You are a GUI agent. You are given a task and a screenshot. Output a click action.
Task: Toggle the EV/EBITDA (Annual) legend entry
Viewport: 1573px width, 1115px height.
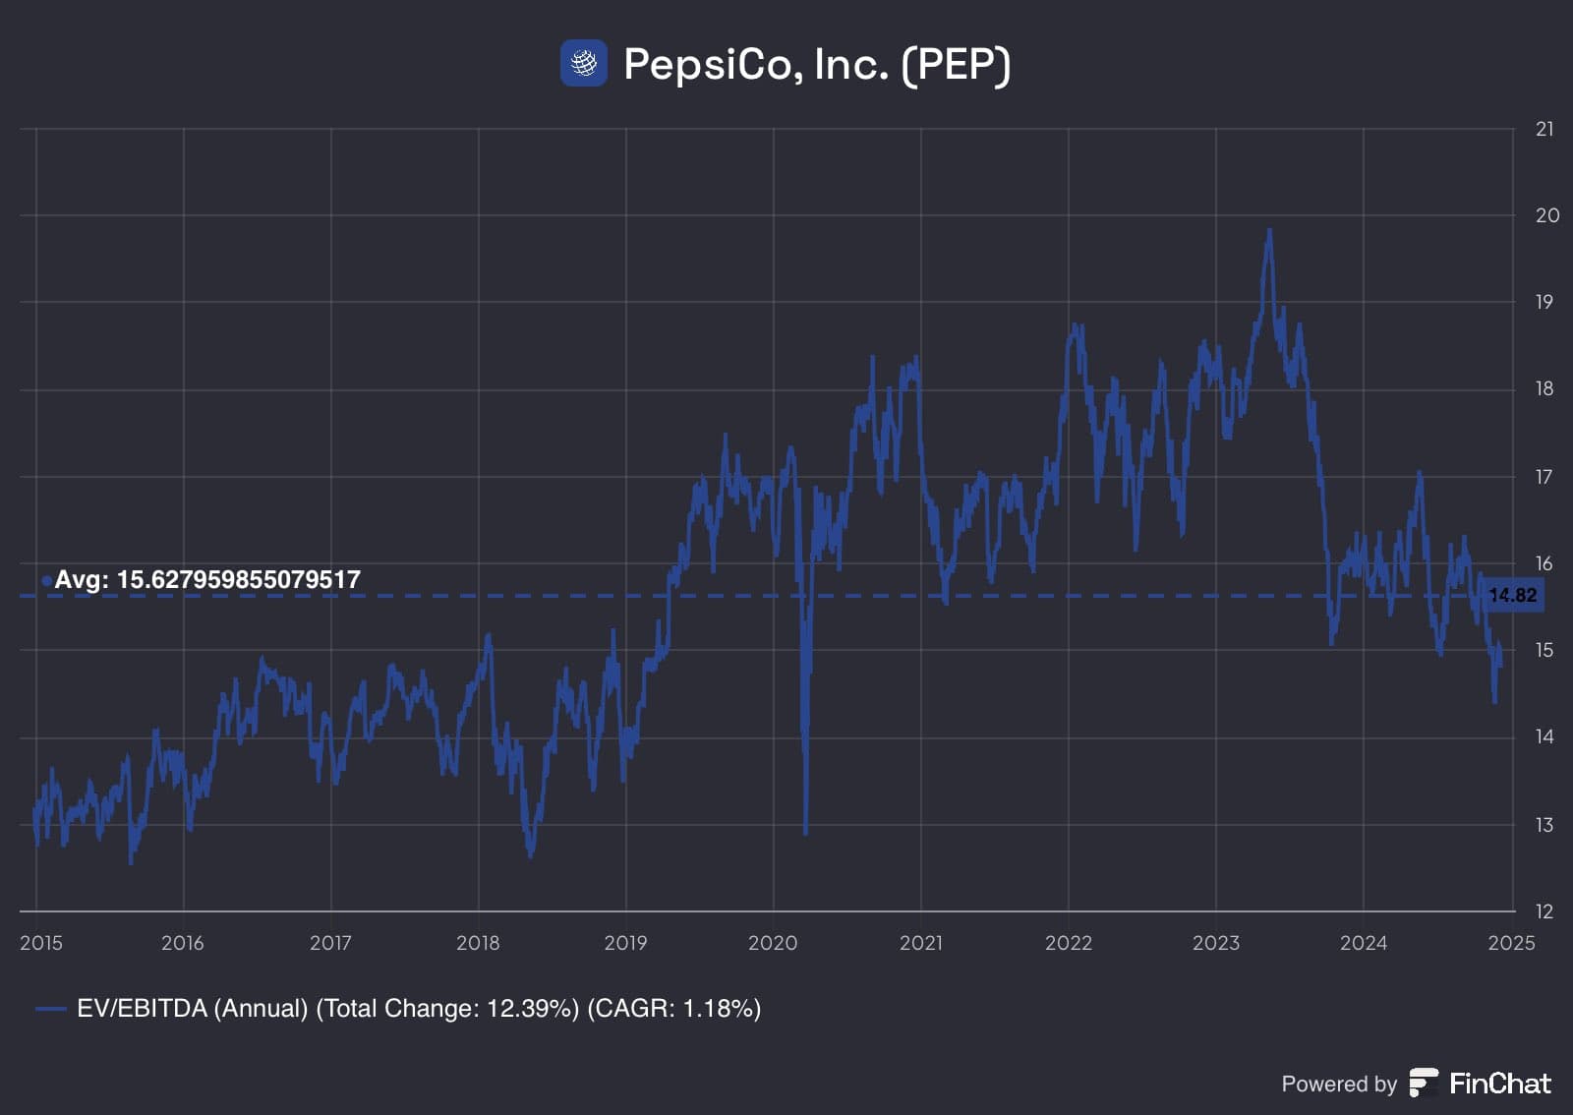coord(398,1009)
